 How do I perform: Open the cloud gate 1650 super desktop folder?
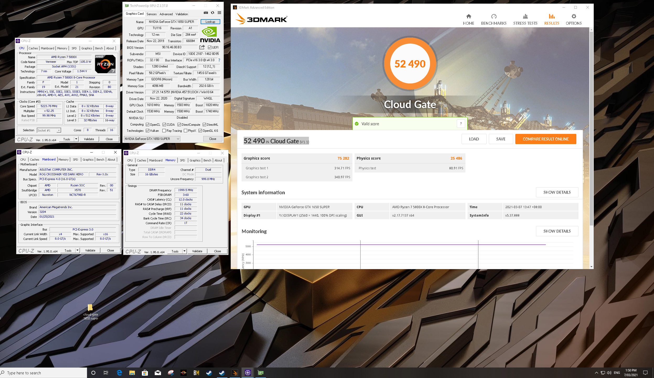pyautogui.click(x=90, y=312)
